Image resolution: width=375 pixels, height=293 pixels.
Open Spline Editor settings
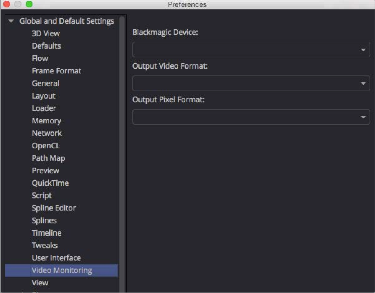coord(54,208)
